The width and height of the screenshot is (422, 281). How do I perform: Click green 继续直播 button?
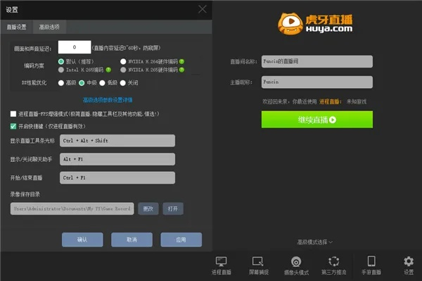pyautogui.click(x=317, y=120)
